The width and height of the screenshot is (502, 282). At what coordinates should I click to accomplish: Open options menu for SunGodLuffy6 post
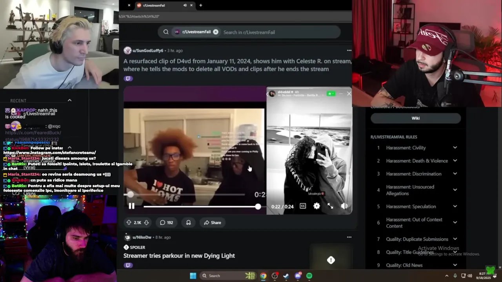pos(349,51)
